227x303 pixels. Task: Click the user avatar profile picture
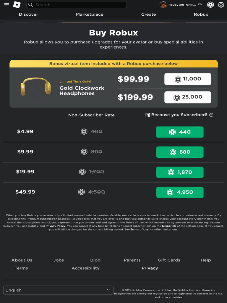[x=163, y=5]
